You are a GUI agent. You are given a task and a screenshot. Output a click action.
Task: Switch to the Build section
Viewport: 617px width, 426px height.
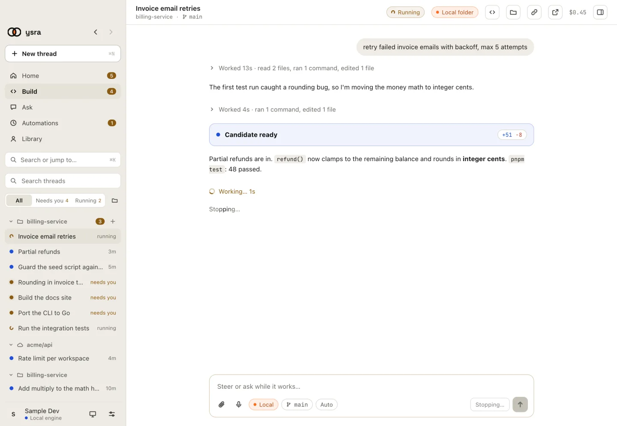coord(63,92)
